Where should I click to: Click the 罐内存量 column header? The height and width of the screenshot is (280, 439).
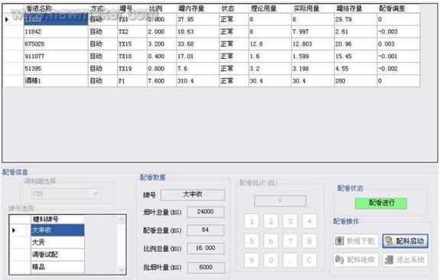(x=197, y=8)
